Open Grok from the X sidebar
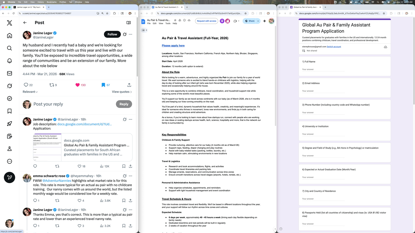The width and height of the screenshot is (415, 233). click(x=10, y=86)
